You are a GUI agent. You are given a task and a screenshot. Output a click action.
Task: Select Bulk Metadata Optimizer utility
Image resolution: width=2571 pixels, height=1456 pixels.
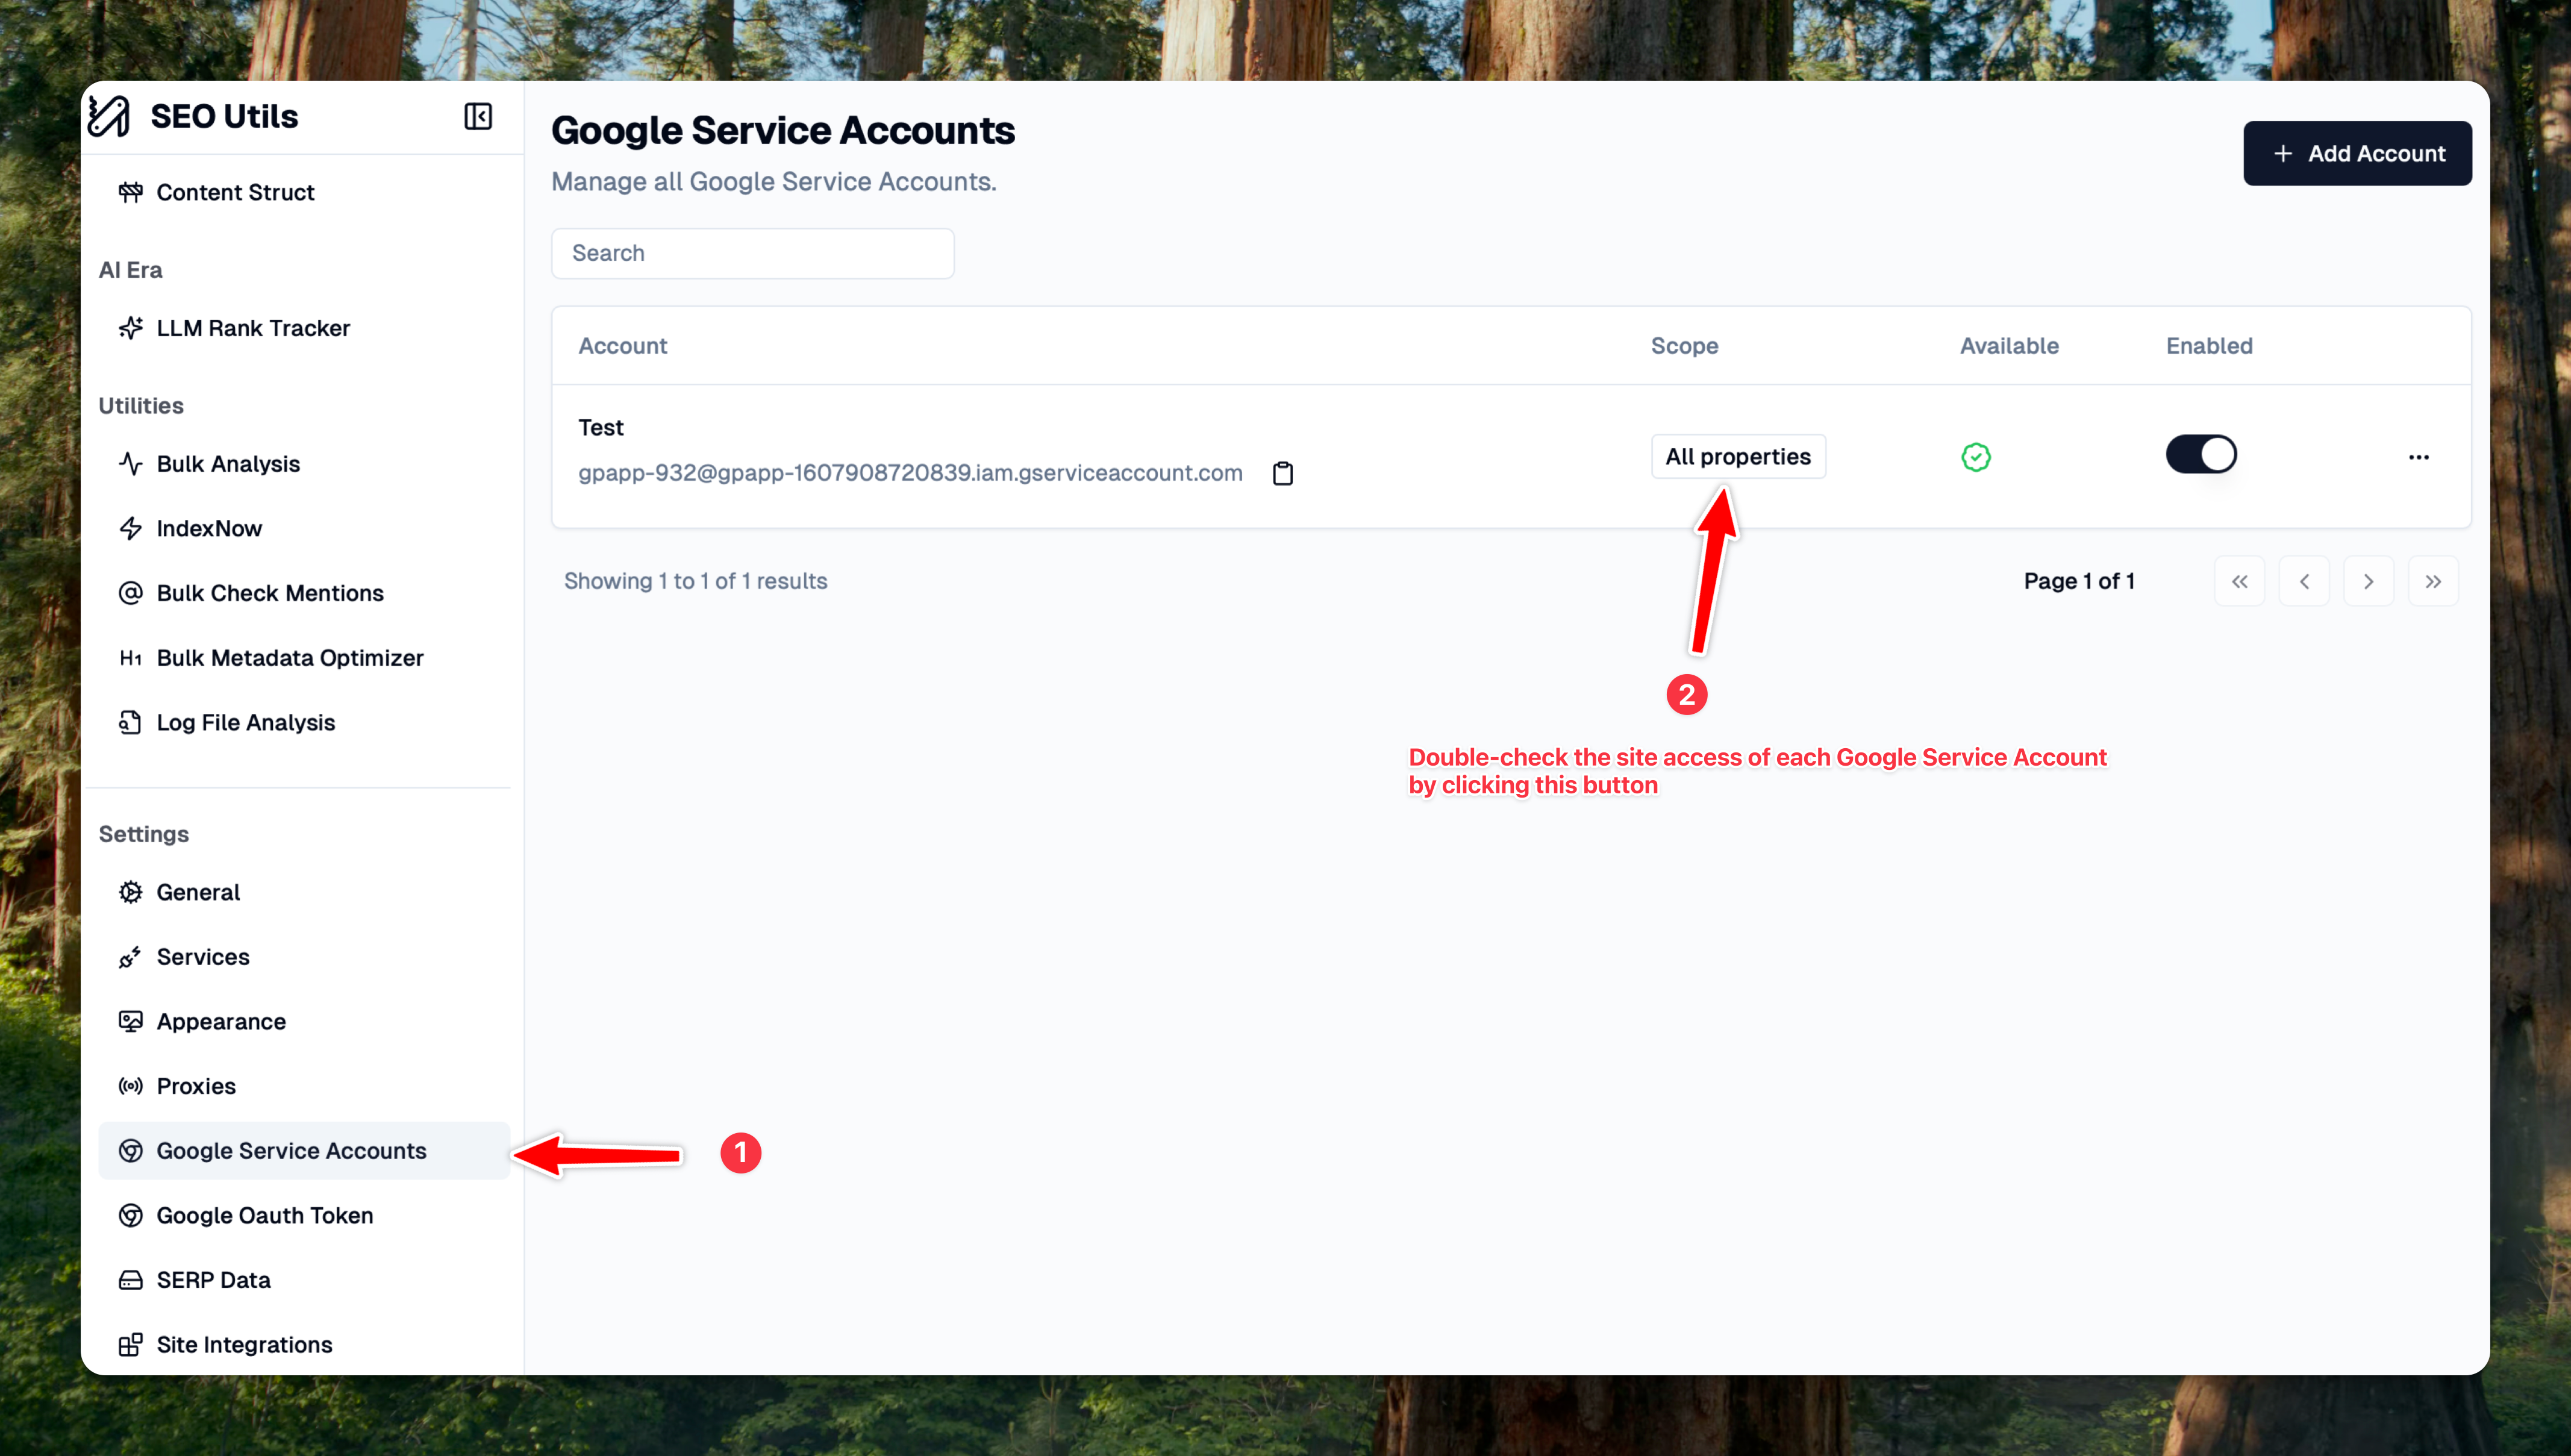coord(289,658)
